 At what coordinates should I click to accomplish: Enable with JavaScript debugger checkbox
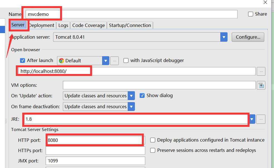tap(126, 60)
